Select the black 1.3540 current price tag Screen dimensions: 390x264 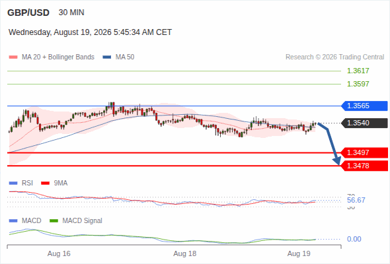pos(364,123)
